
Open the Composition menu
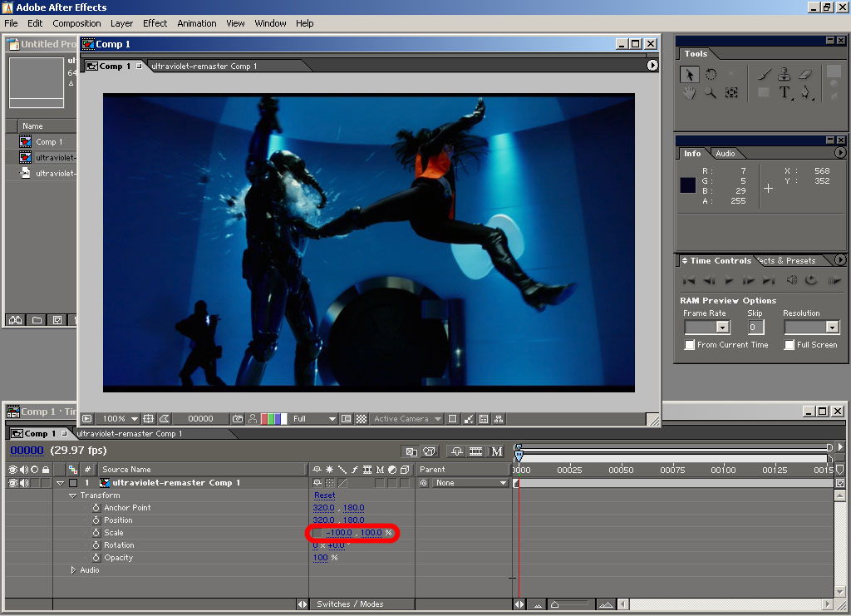pyautogui.click(x=76, y=23)
